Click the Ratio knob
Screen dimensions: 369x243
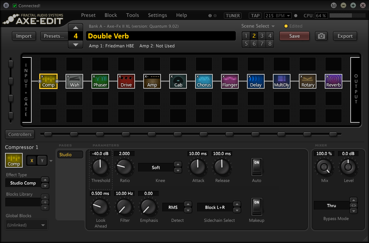click(x=125, y=167)
